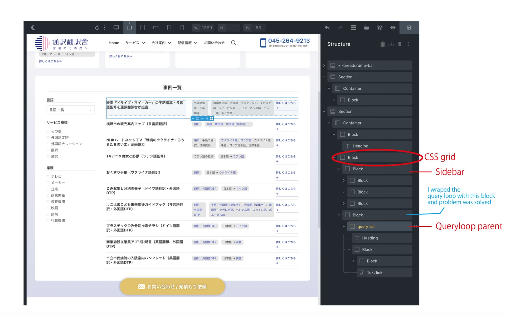Viewport: 506px width, 315px height.
Task: Click the trash icon in Structure panel
Action: 400,44
